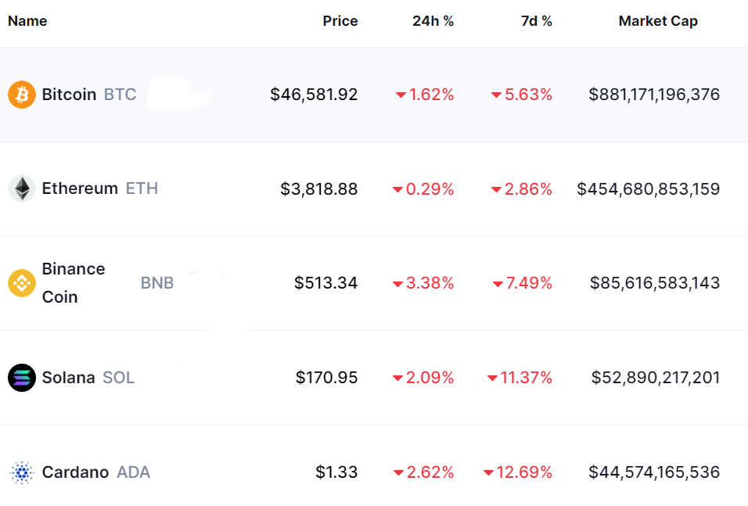Click Bitcoin's 24h red down arrow
This screenshot has height=506, width=748.
click(401, 95)
